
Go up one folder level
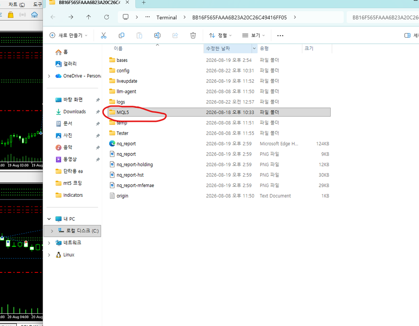pos(88,17)
